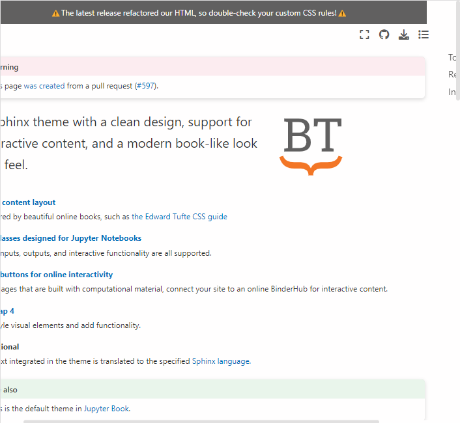This screenshot has width=460, height=423.
Task: Open the 'was created' link
Action: (x=44, y=86)
